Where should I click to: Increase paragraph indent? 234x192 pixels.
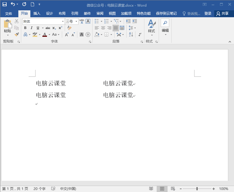coord(135,21)
